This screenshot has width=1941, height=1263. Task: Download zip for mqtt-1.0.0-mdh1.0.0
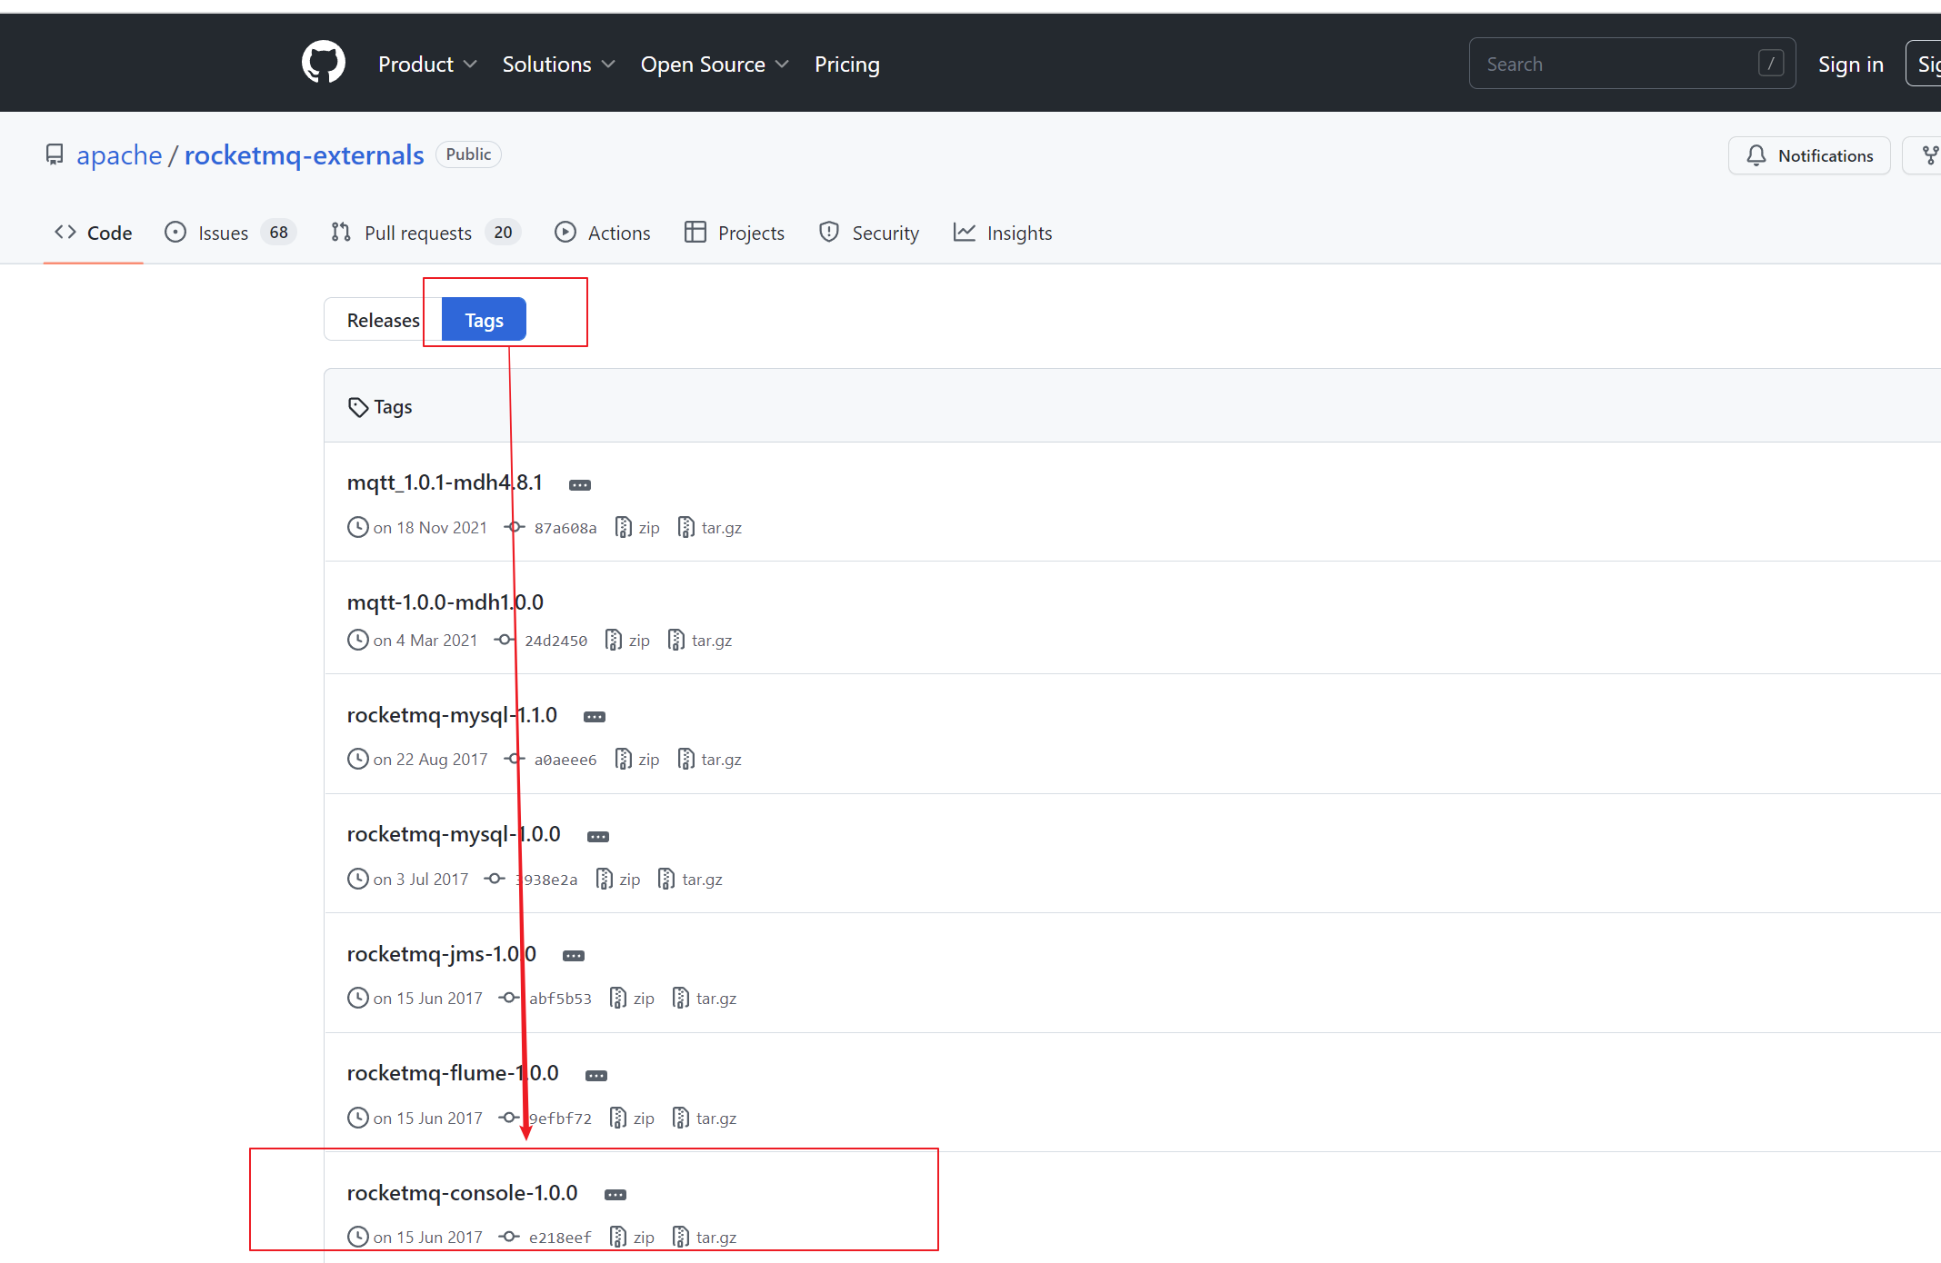pyautogui.click(x=627, y=641)
